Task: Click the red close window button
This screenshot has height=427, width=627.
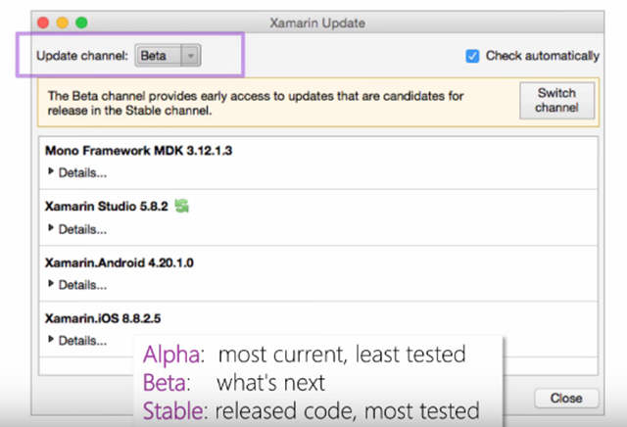Action: point(43,23)
